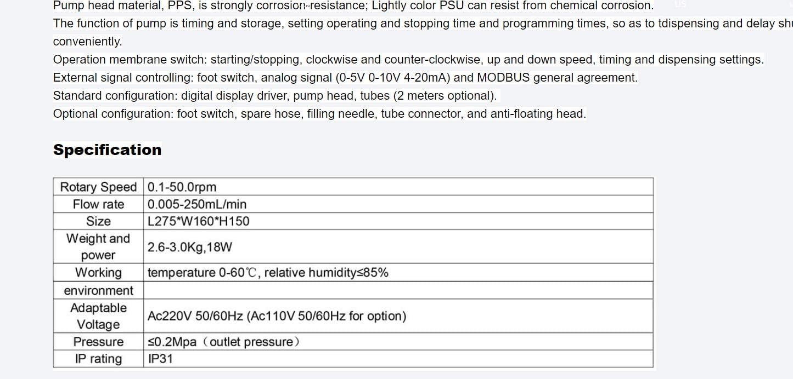This screenshot has height=379, width=793.
Task: Click the IP rating label cell
Action: pyautogui.click(x=98, y=359)
